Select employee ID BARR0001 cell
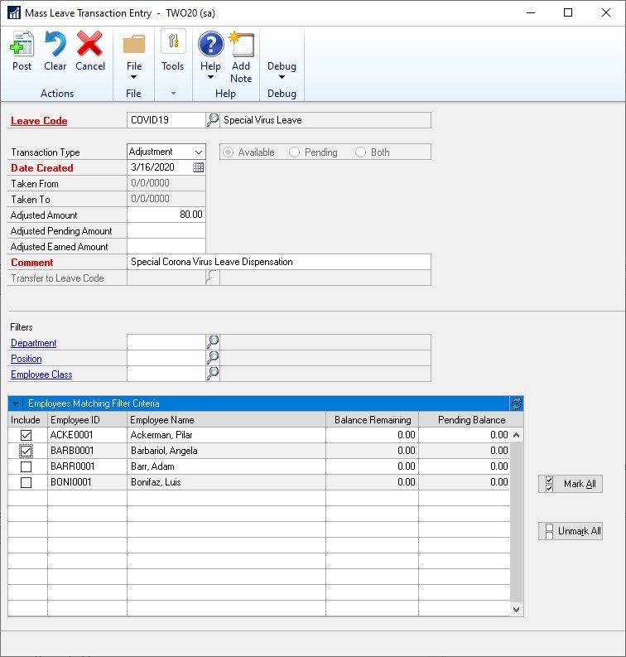This screenshot has width=626, height=657. (x=87, y=466)
